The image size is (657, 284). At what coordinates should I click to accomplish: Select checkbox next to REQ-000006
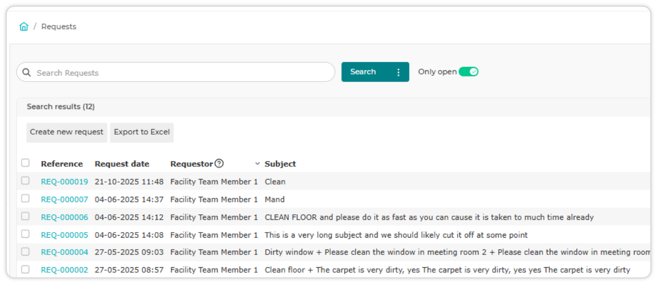tap(25, 217)
